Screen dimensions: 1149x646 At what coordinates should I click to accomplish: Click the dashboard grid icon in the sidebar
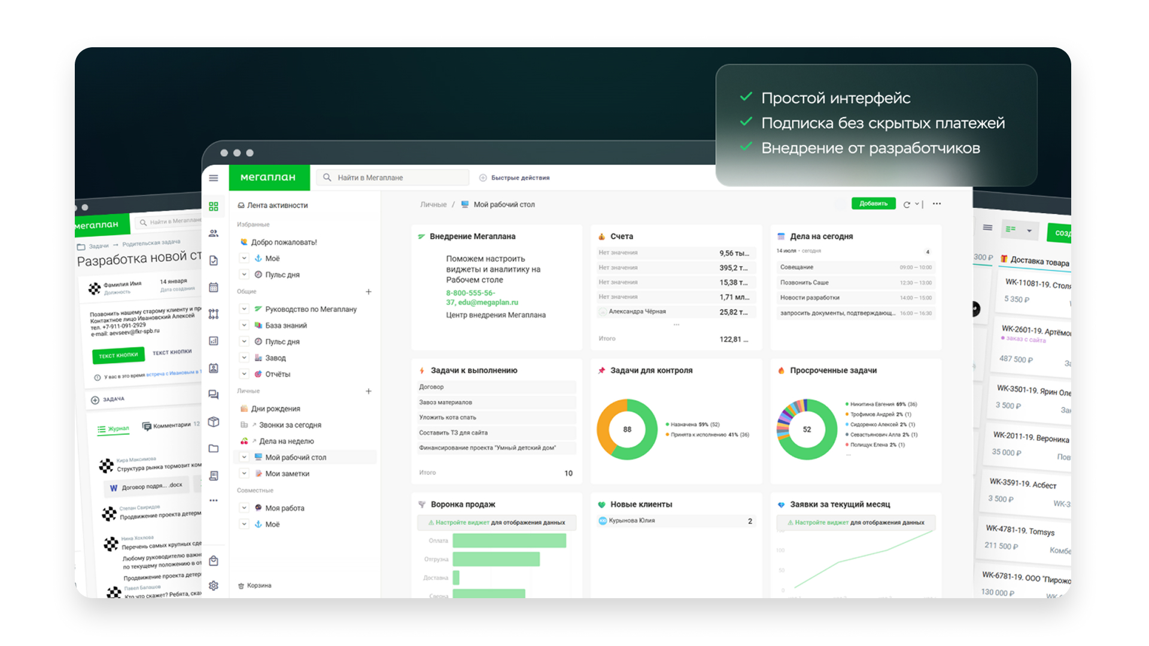214,206
